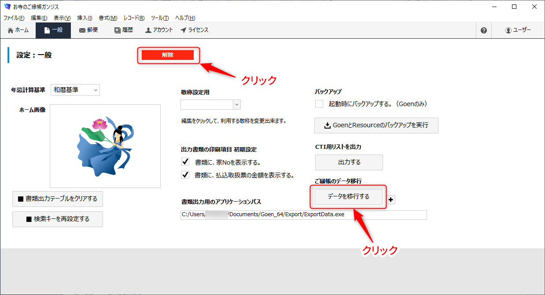This screenshot has height=295, width=545.
Task: Toggle 払込取扱票の金額を表示する checkbox
Action: pos(185,175)
